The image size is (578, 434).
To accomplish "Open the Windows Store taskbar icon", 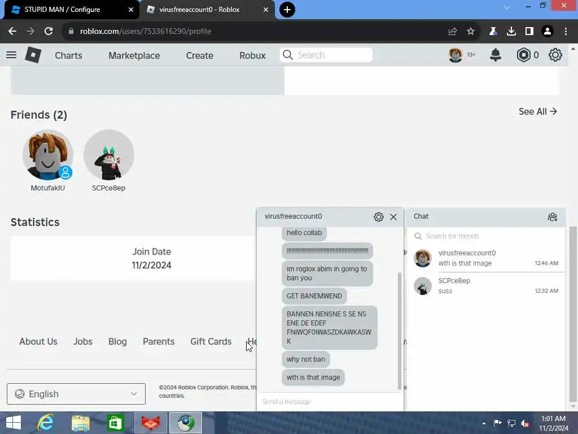I will (x=115, y=423).
